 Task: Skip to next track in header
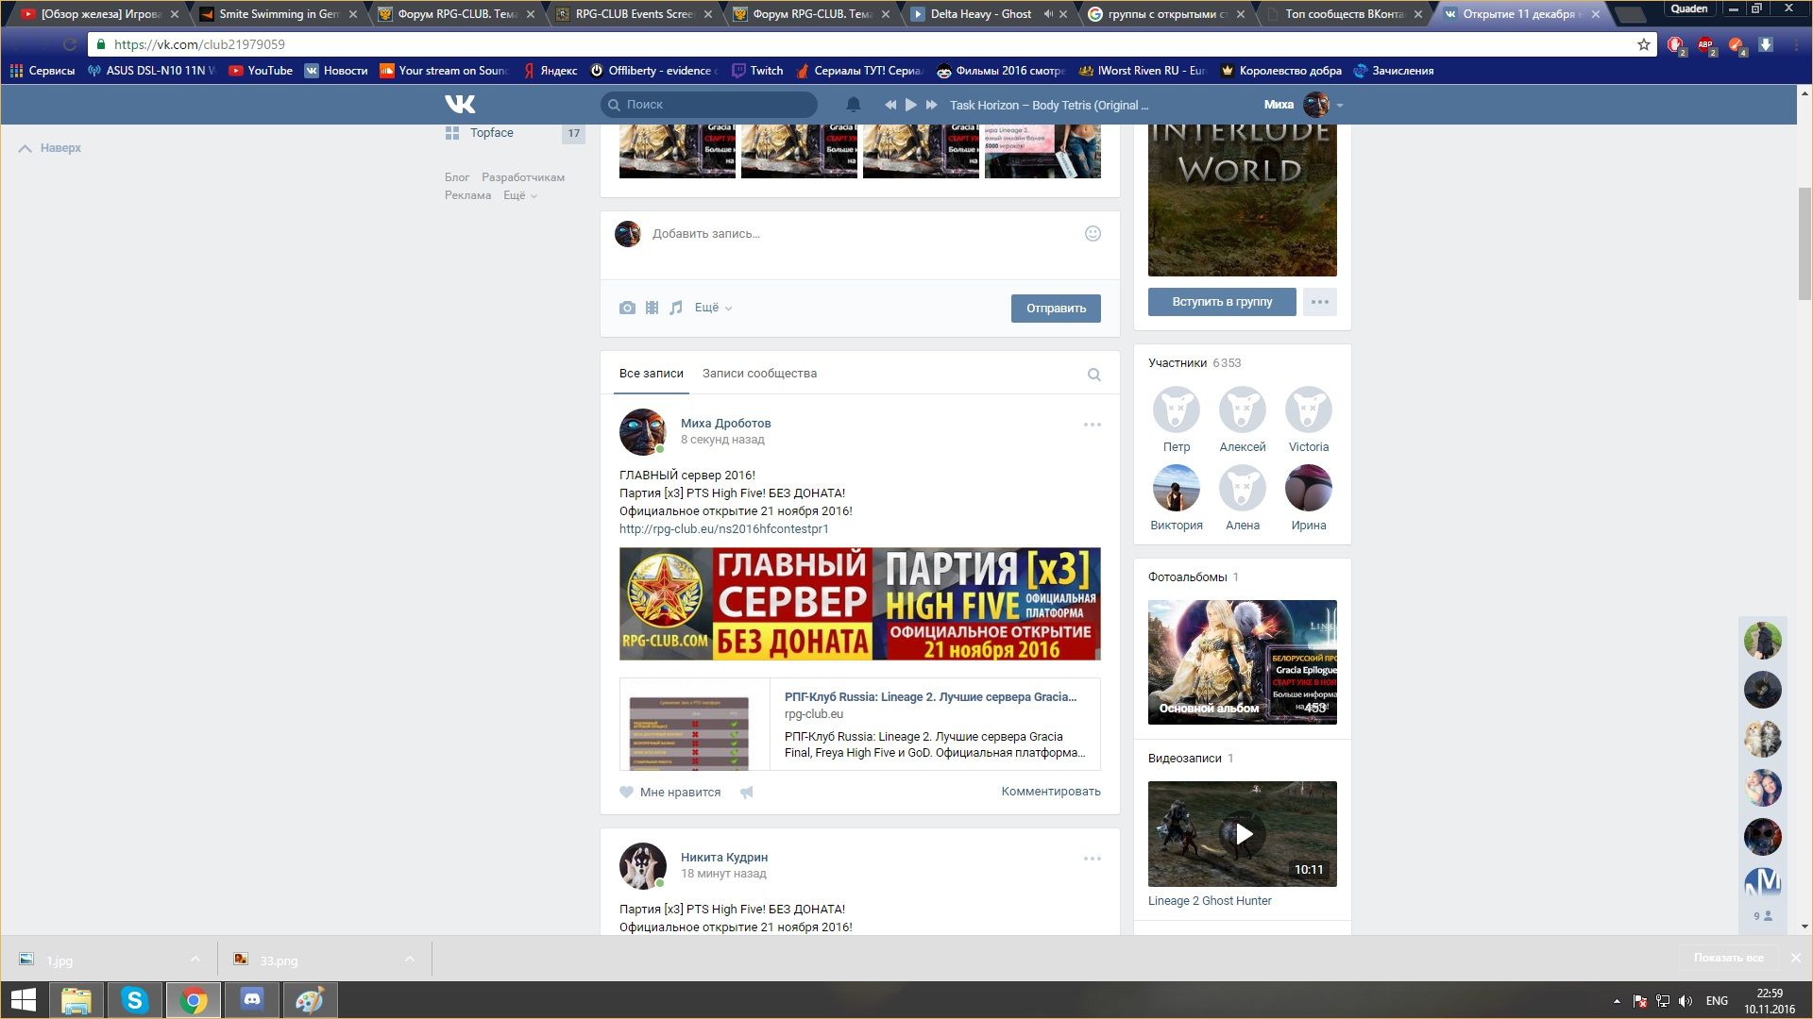(932, 105)
